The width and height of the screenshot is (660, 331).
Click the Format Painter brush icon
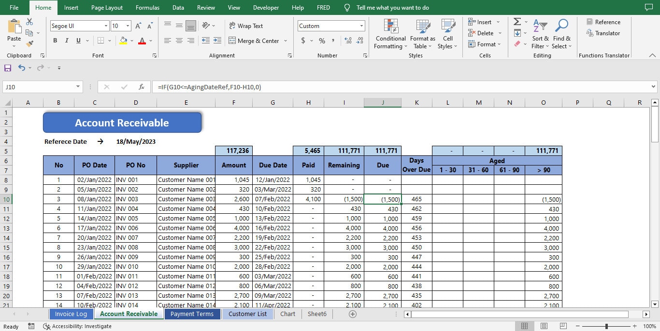tap(29, 43)
